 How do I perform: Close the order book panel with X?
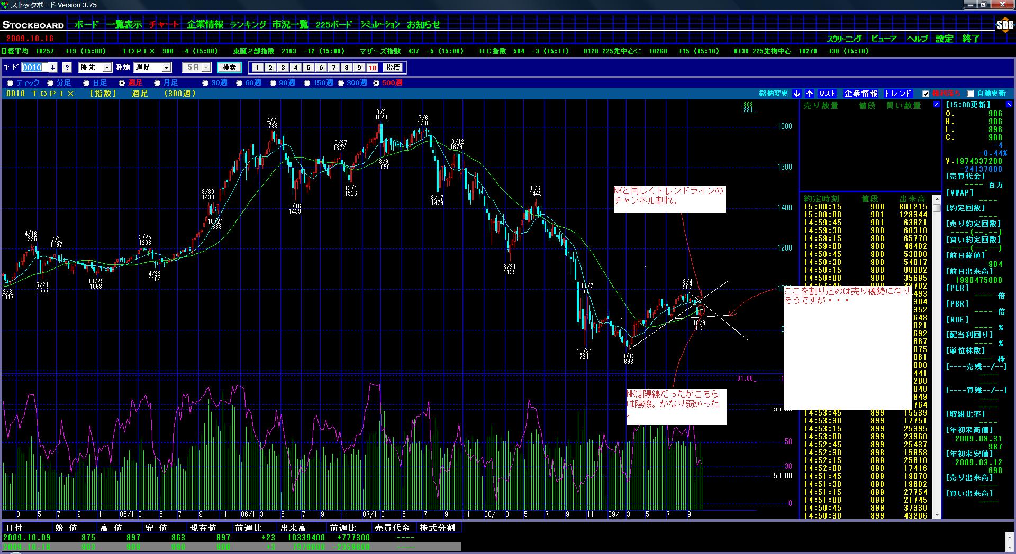click(937, 105)
